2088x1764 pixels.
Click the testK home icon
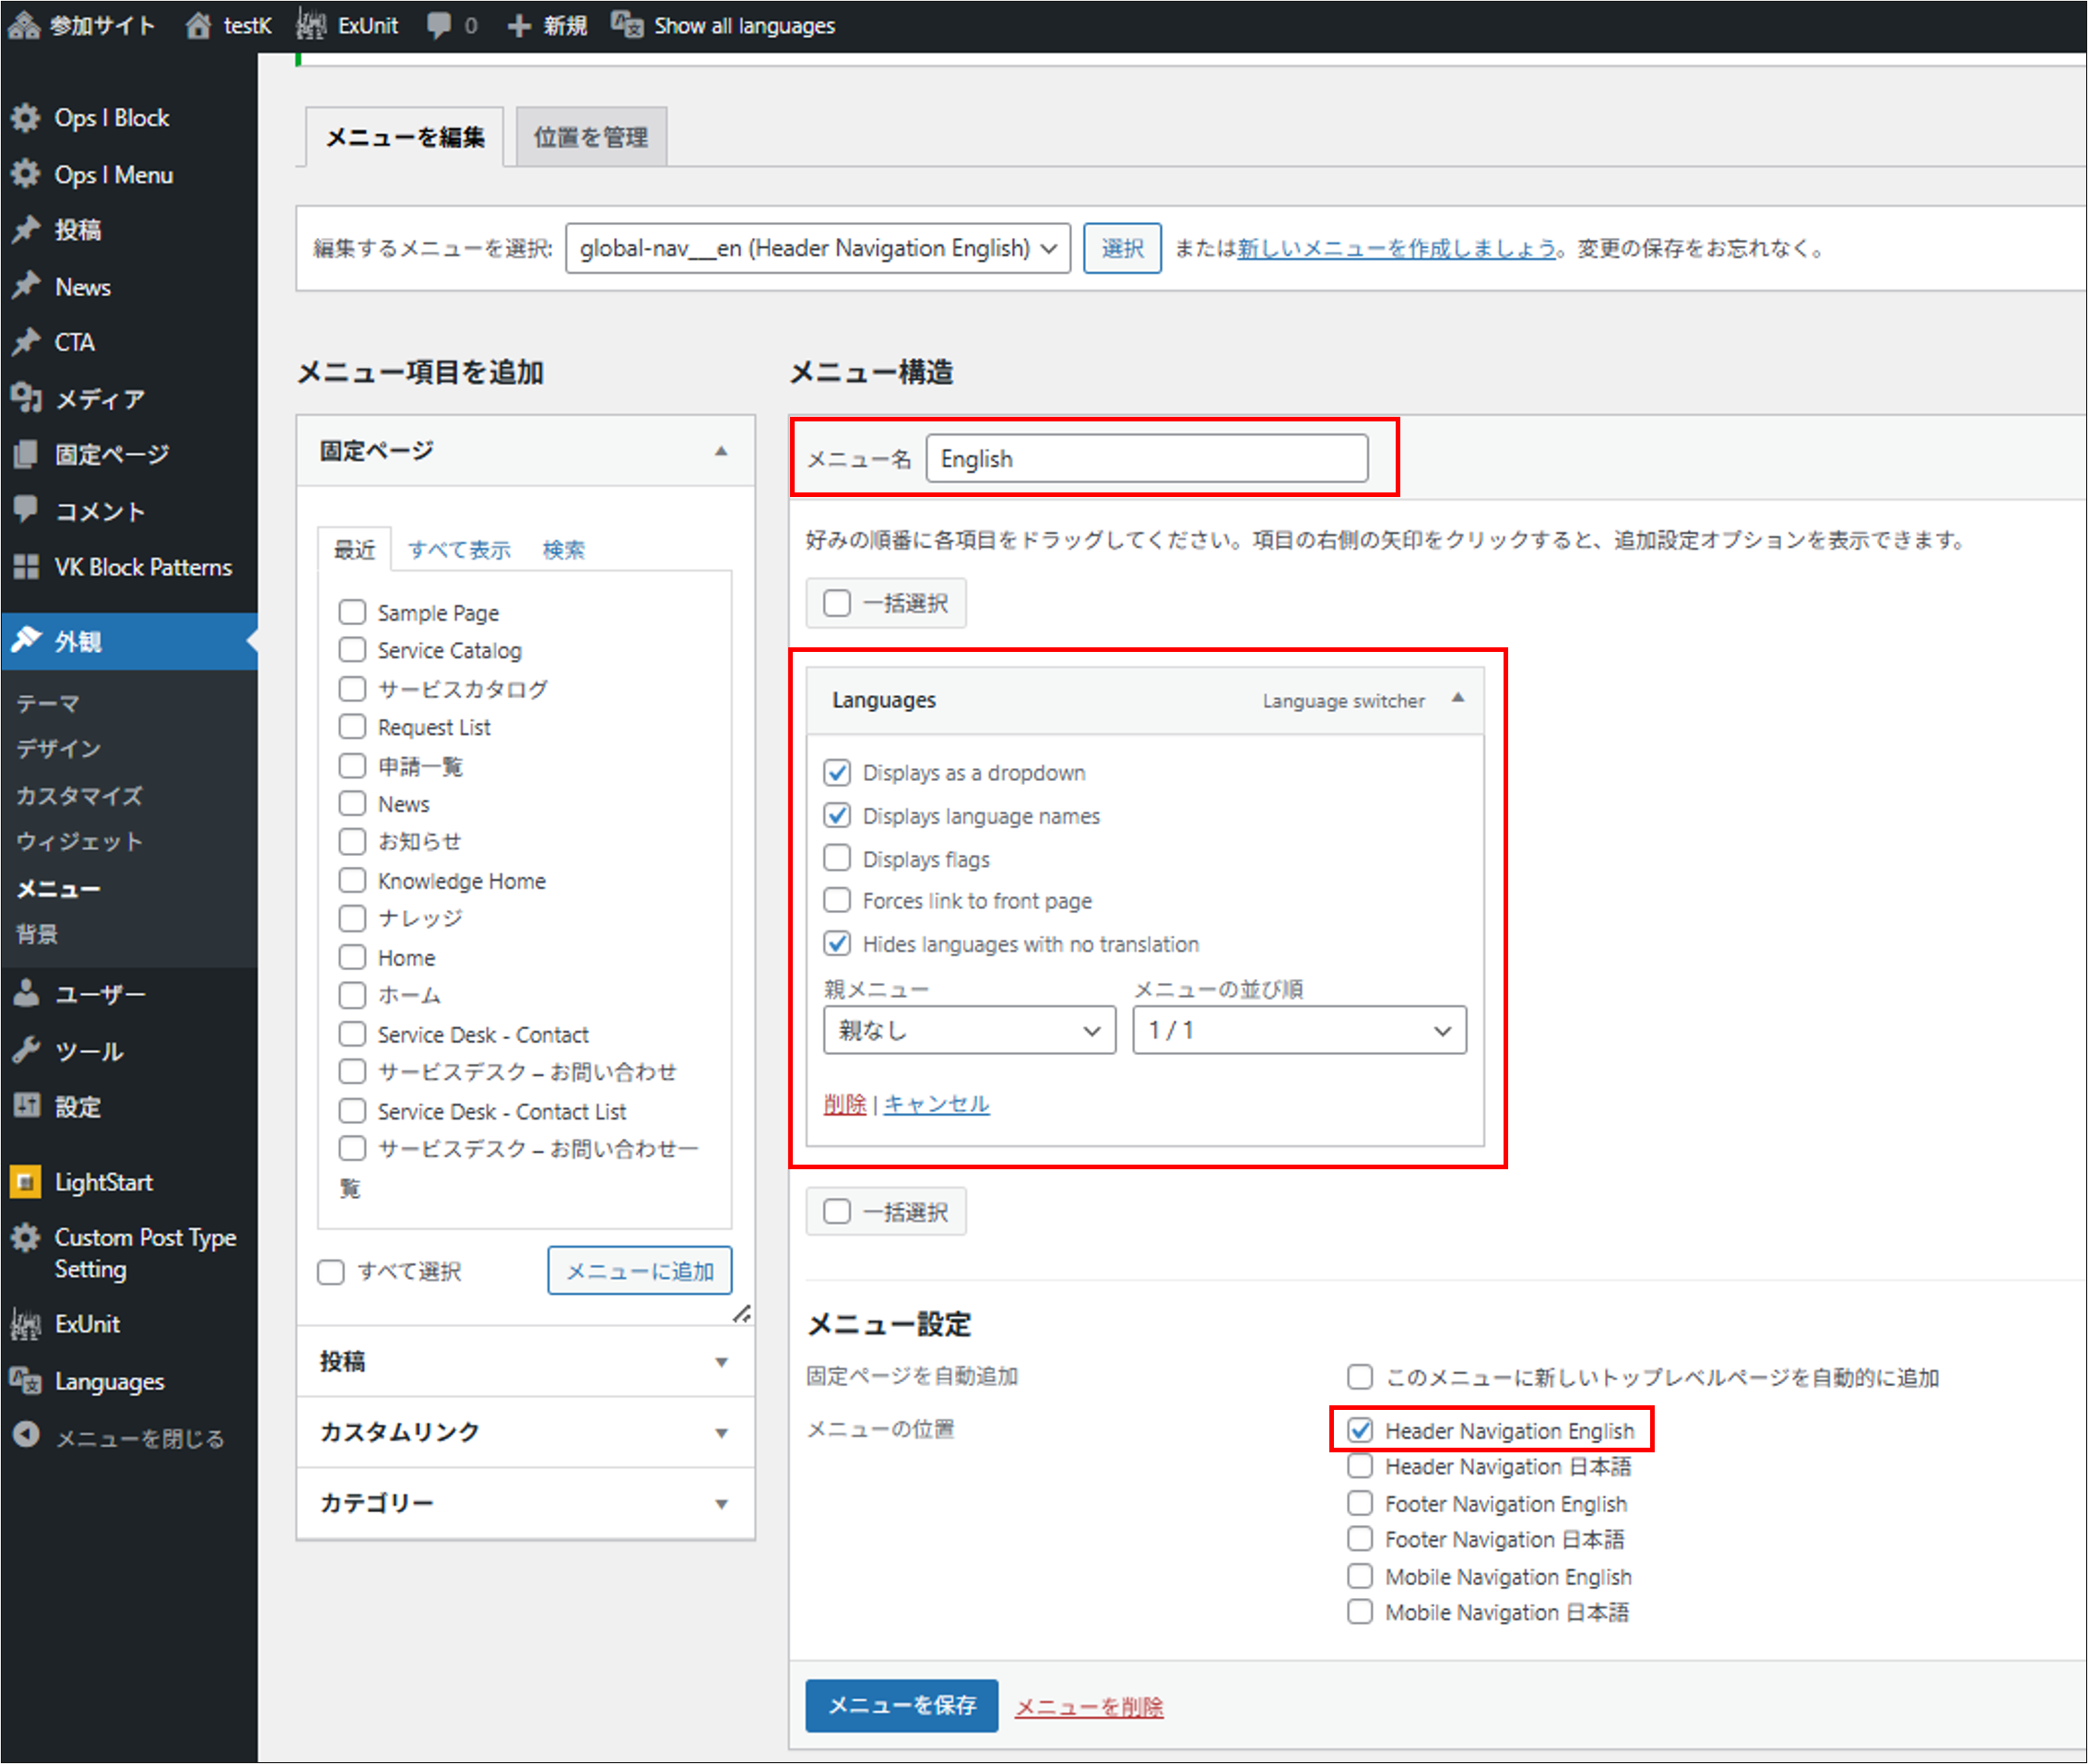point(199,25)
